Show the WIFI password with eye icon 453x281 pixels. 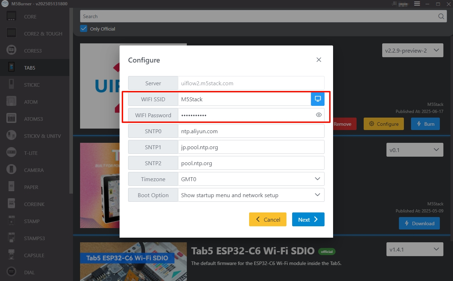click(x=319, y=115)
